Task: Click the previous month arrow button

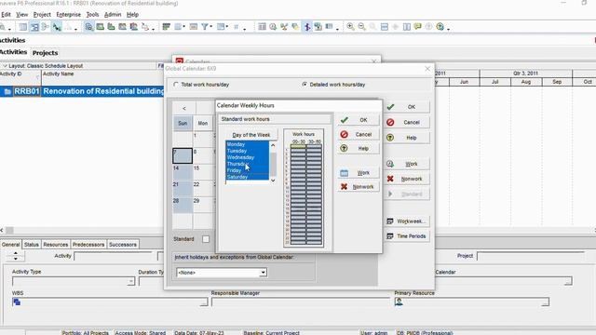Action: click(x=184, y=108)
